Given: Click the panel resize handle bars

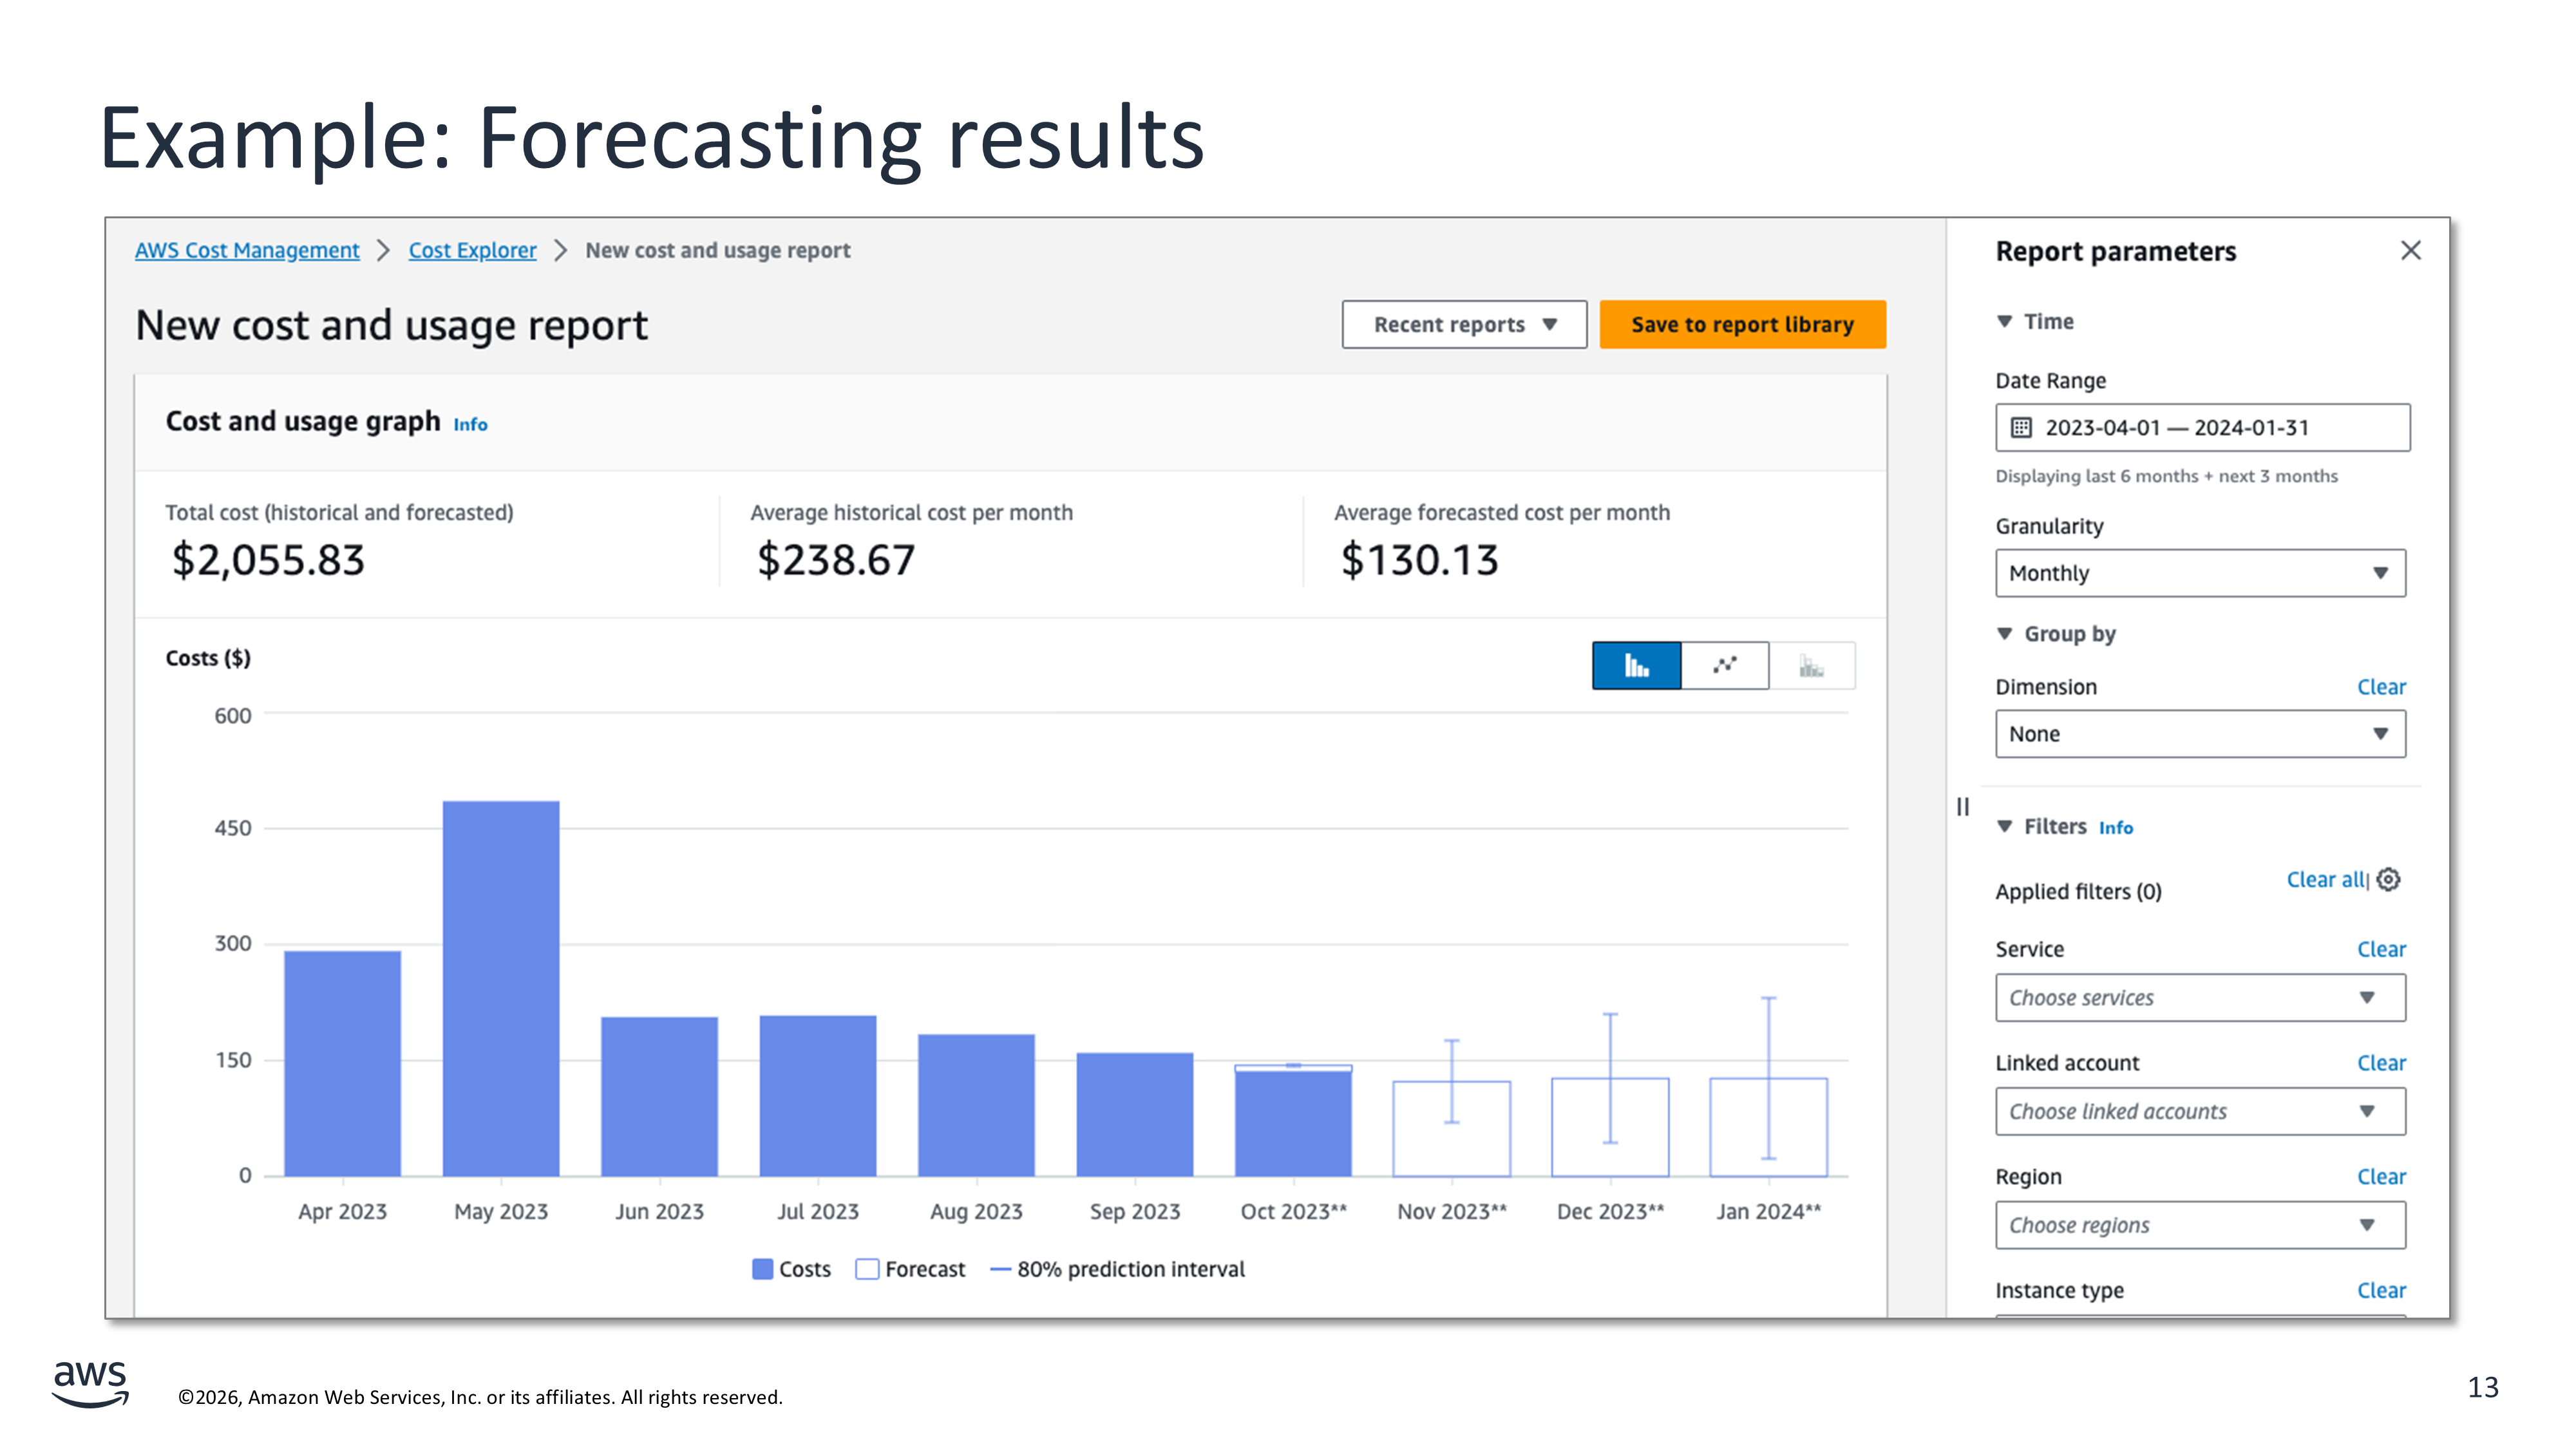Looking at the screenshot, I should coord(1962,806).
